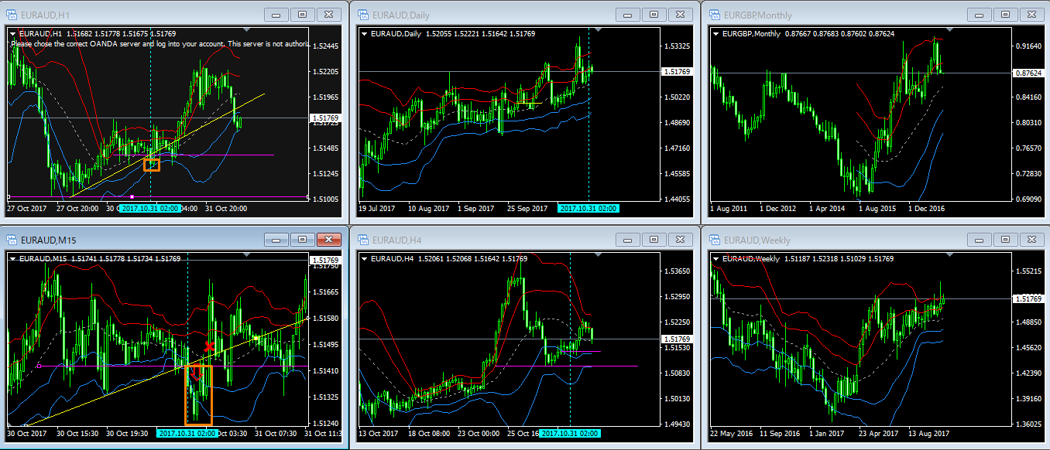Click the EURAUD,H1 window title icon

click(12, 15)
